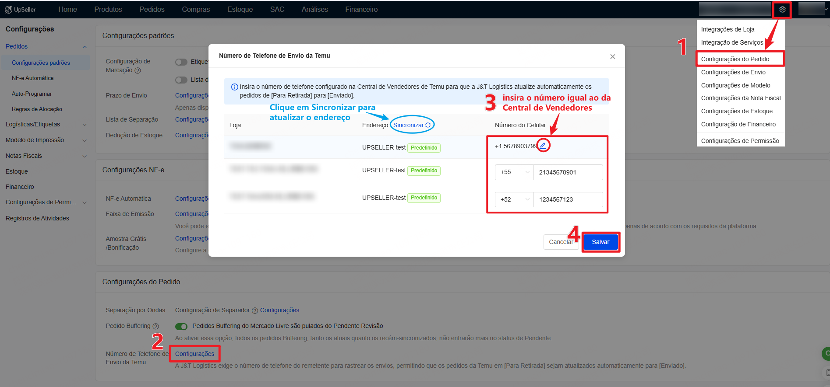The image size is (830, 387).
Task: Select Configurações de Permissão menu item
Action: (x=741, y=141)
